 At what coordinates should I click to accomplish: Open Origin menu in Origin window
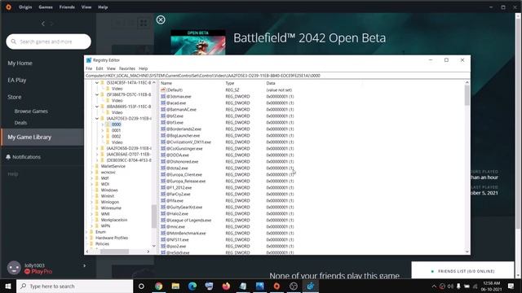25,7
